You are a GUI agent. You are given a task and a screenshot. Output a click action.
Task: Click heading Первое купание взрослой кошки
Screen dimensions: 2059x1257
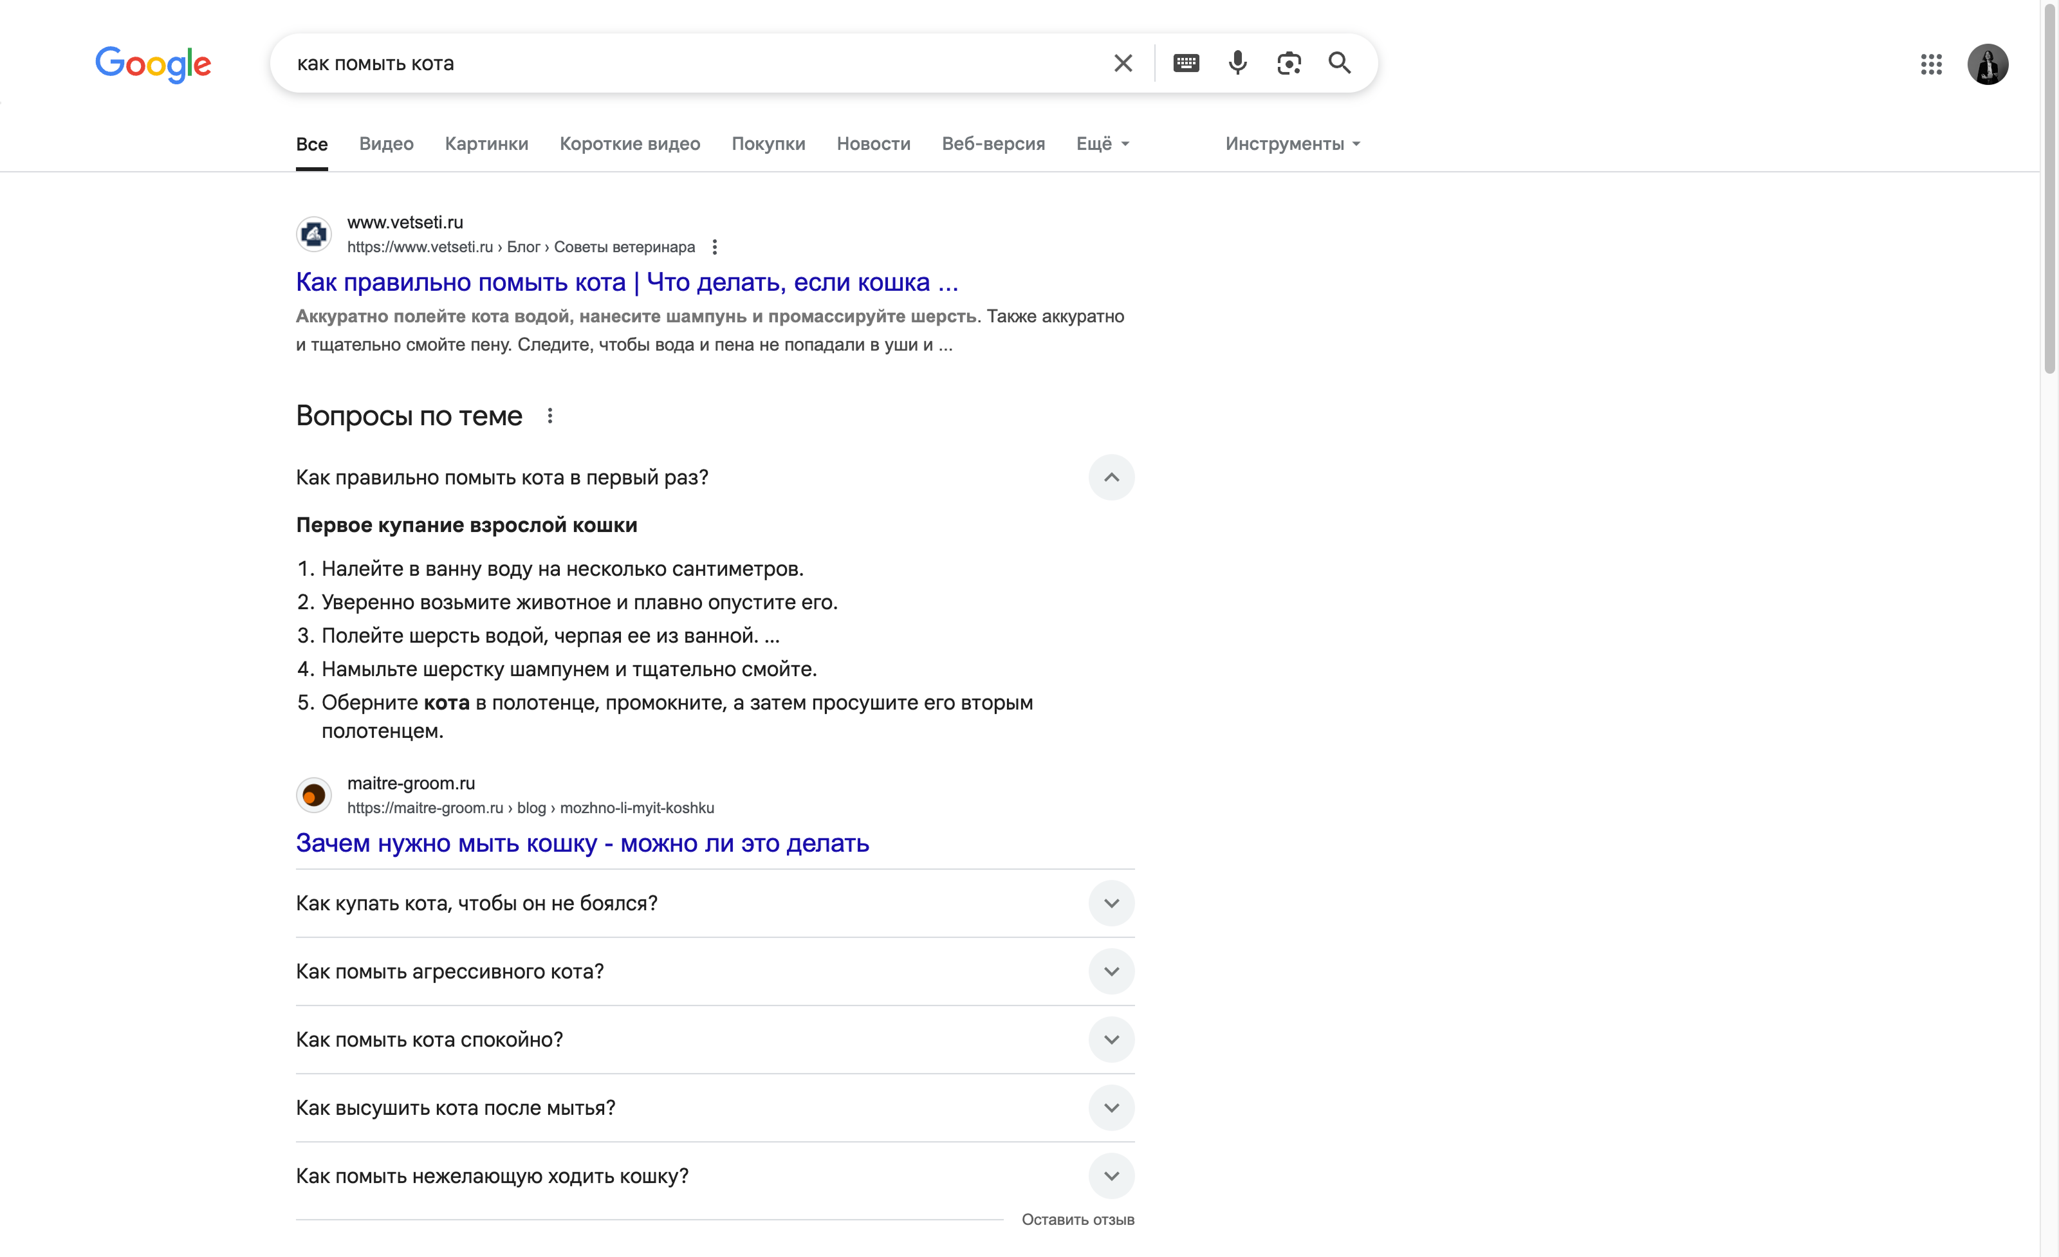coord(466,526)
